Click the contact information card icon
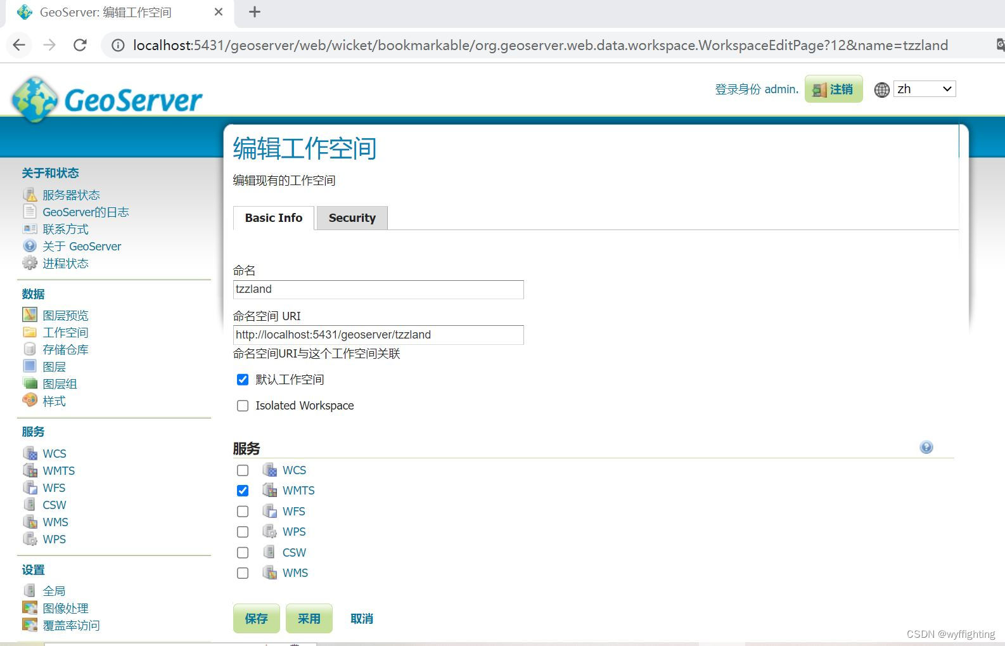Image resolution: width=1005 pixels, height=646 pixels. pyautogui.click(x=30, y=229)
